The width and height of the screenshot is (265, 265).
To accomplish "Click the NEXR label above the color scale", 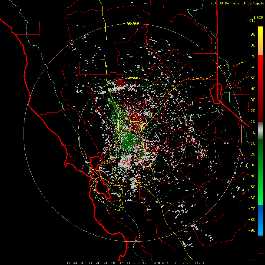I will tap(259, 18).
